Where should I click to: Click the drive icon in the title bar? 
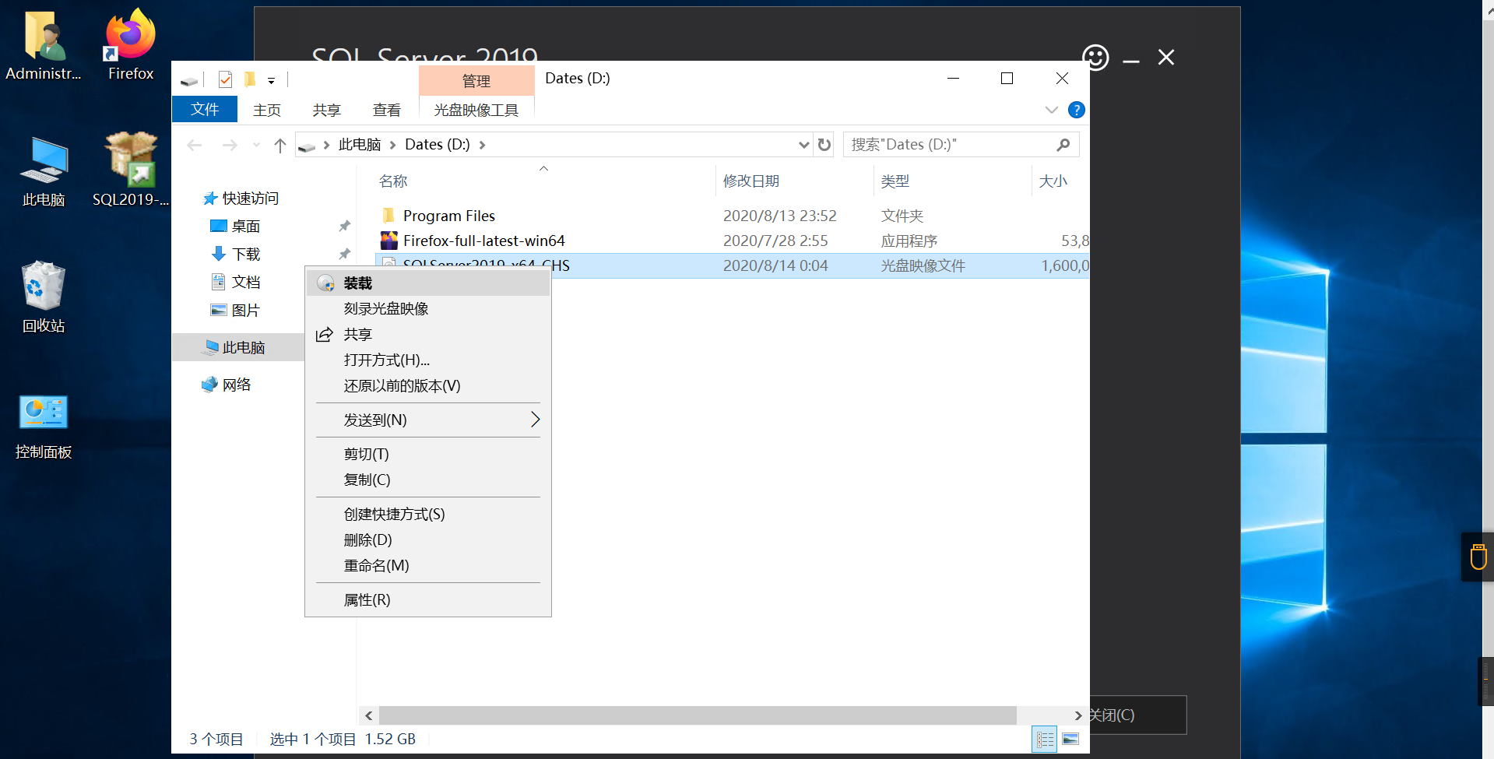pyautogui.click(x=189, y=80)
